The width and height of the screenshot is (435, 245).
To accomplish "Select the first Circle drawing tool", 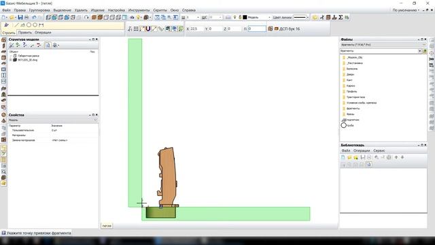I will [x=29, y=25].
